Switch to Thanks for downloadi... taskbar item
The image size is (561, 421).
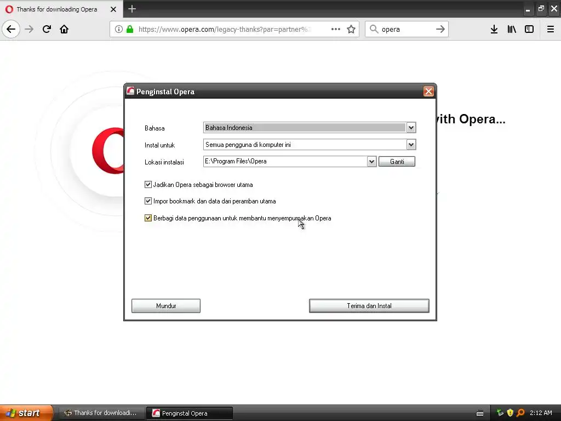101,413
